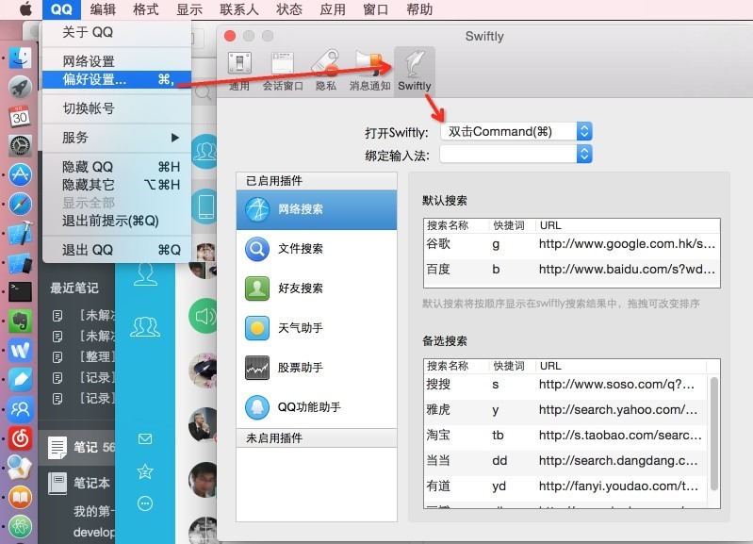Open Calendar in the Dock
753x544 pixels.
[x=20, y=117]
